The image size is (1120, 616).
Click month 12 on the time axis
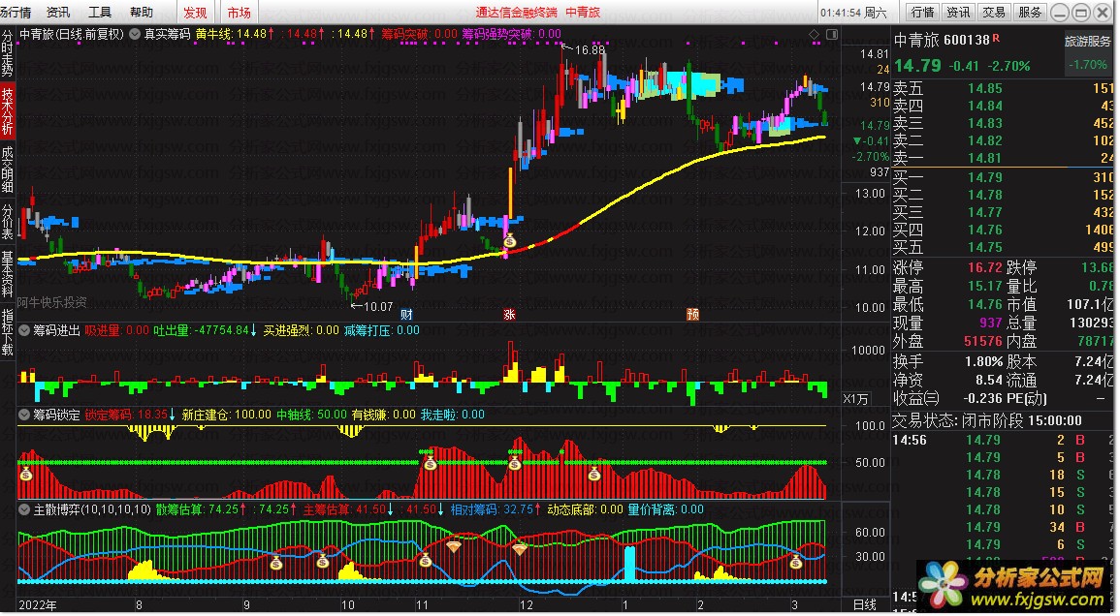[526, 605]
